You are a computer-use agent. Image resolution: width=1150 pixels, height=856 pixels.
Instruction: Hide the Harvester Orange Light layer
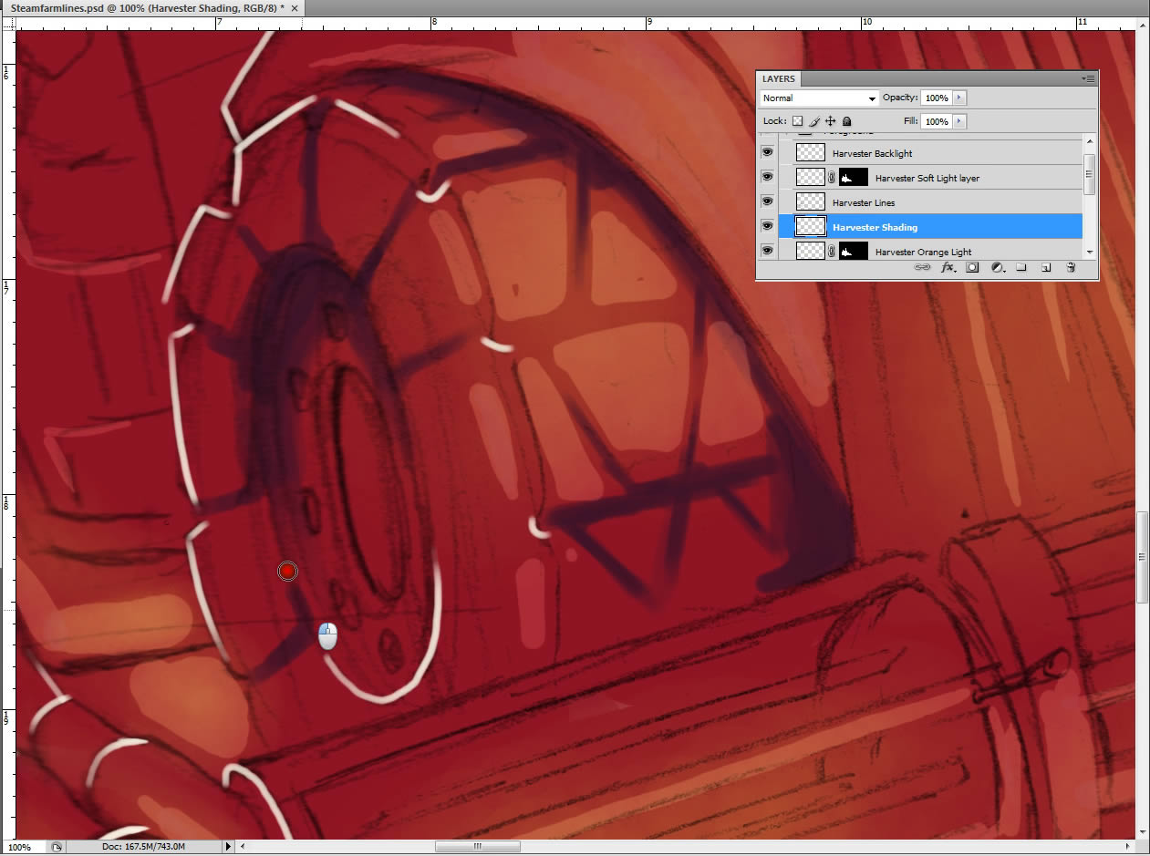pos(767,251)
